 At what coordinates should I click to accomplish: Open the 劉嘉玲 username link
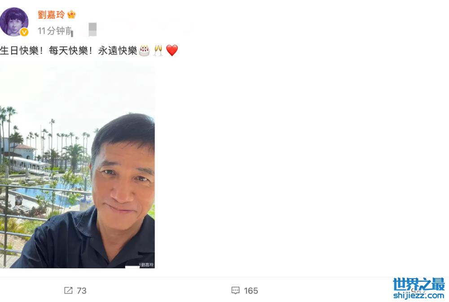(51, 15)
